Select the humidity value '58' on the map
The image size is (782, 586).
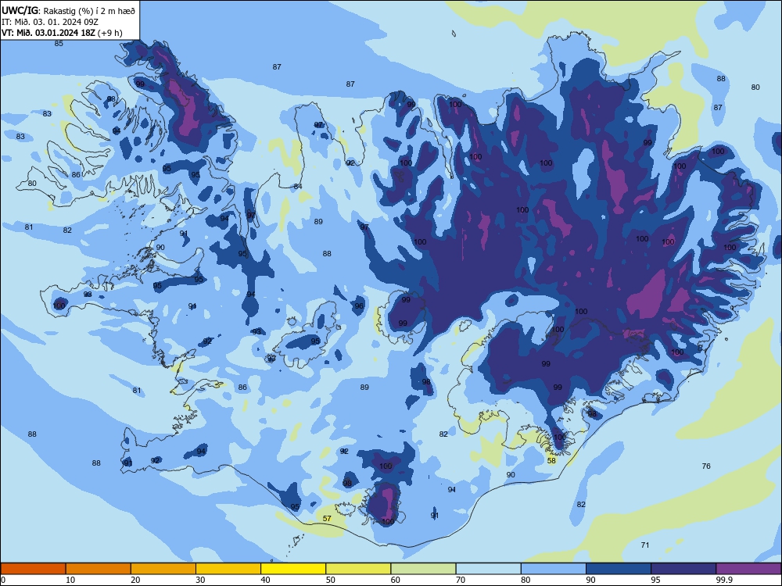click(x=551, y=460)
